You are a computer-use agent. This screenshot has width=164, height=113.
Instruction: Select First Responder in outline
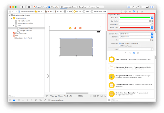point(20,33)
